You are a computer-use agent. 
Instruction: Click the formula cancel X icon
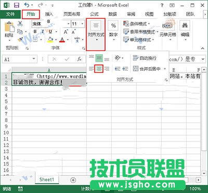click(54, 59)
